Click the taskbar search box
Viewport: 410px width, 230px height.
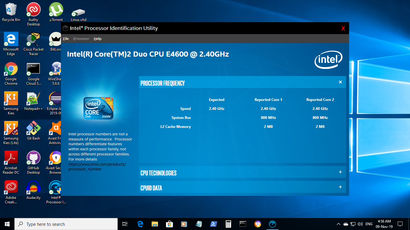point(66,224)
